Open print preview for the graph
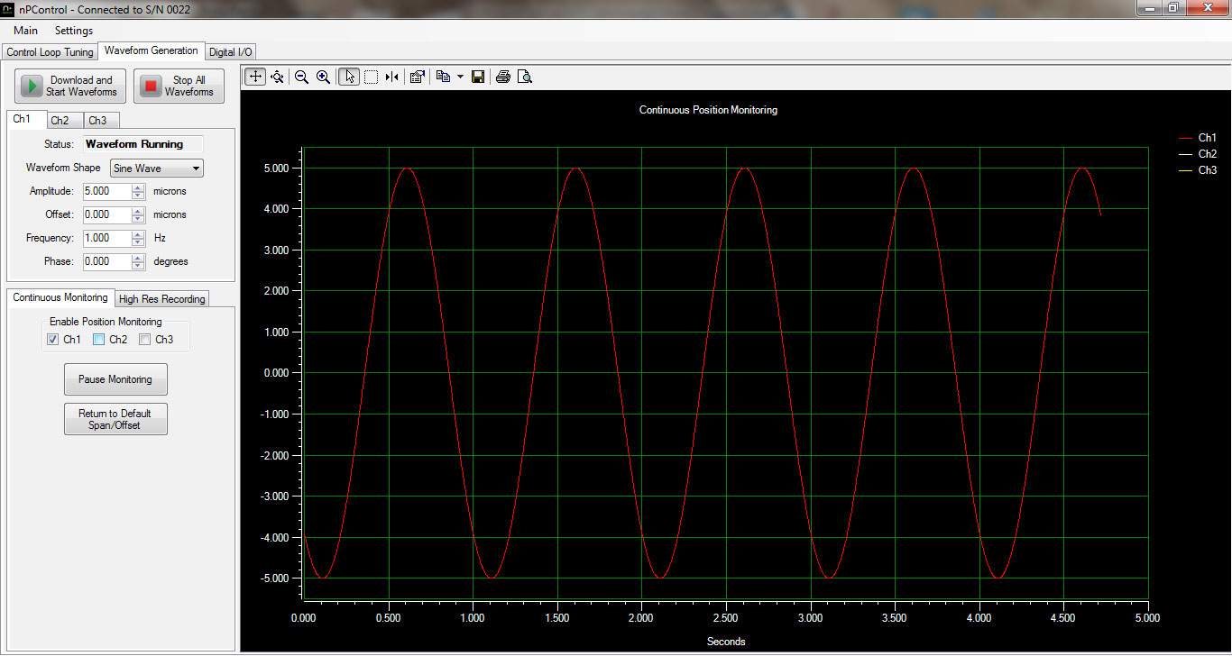 coord(525,77)
